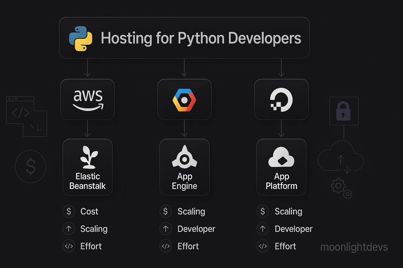
Task: Click the Python logo in the title
Action: 81,38
